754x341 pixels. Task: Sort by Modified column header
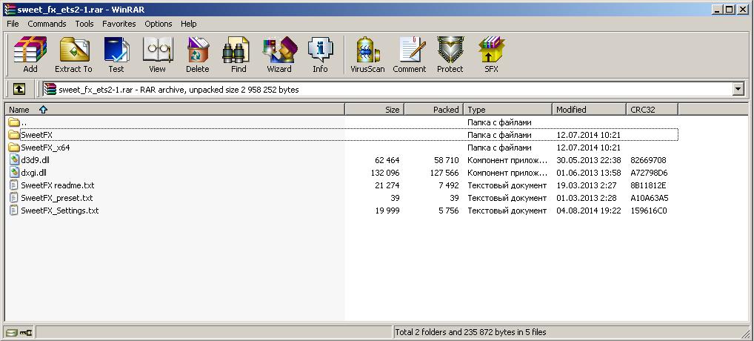[589, 110]
